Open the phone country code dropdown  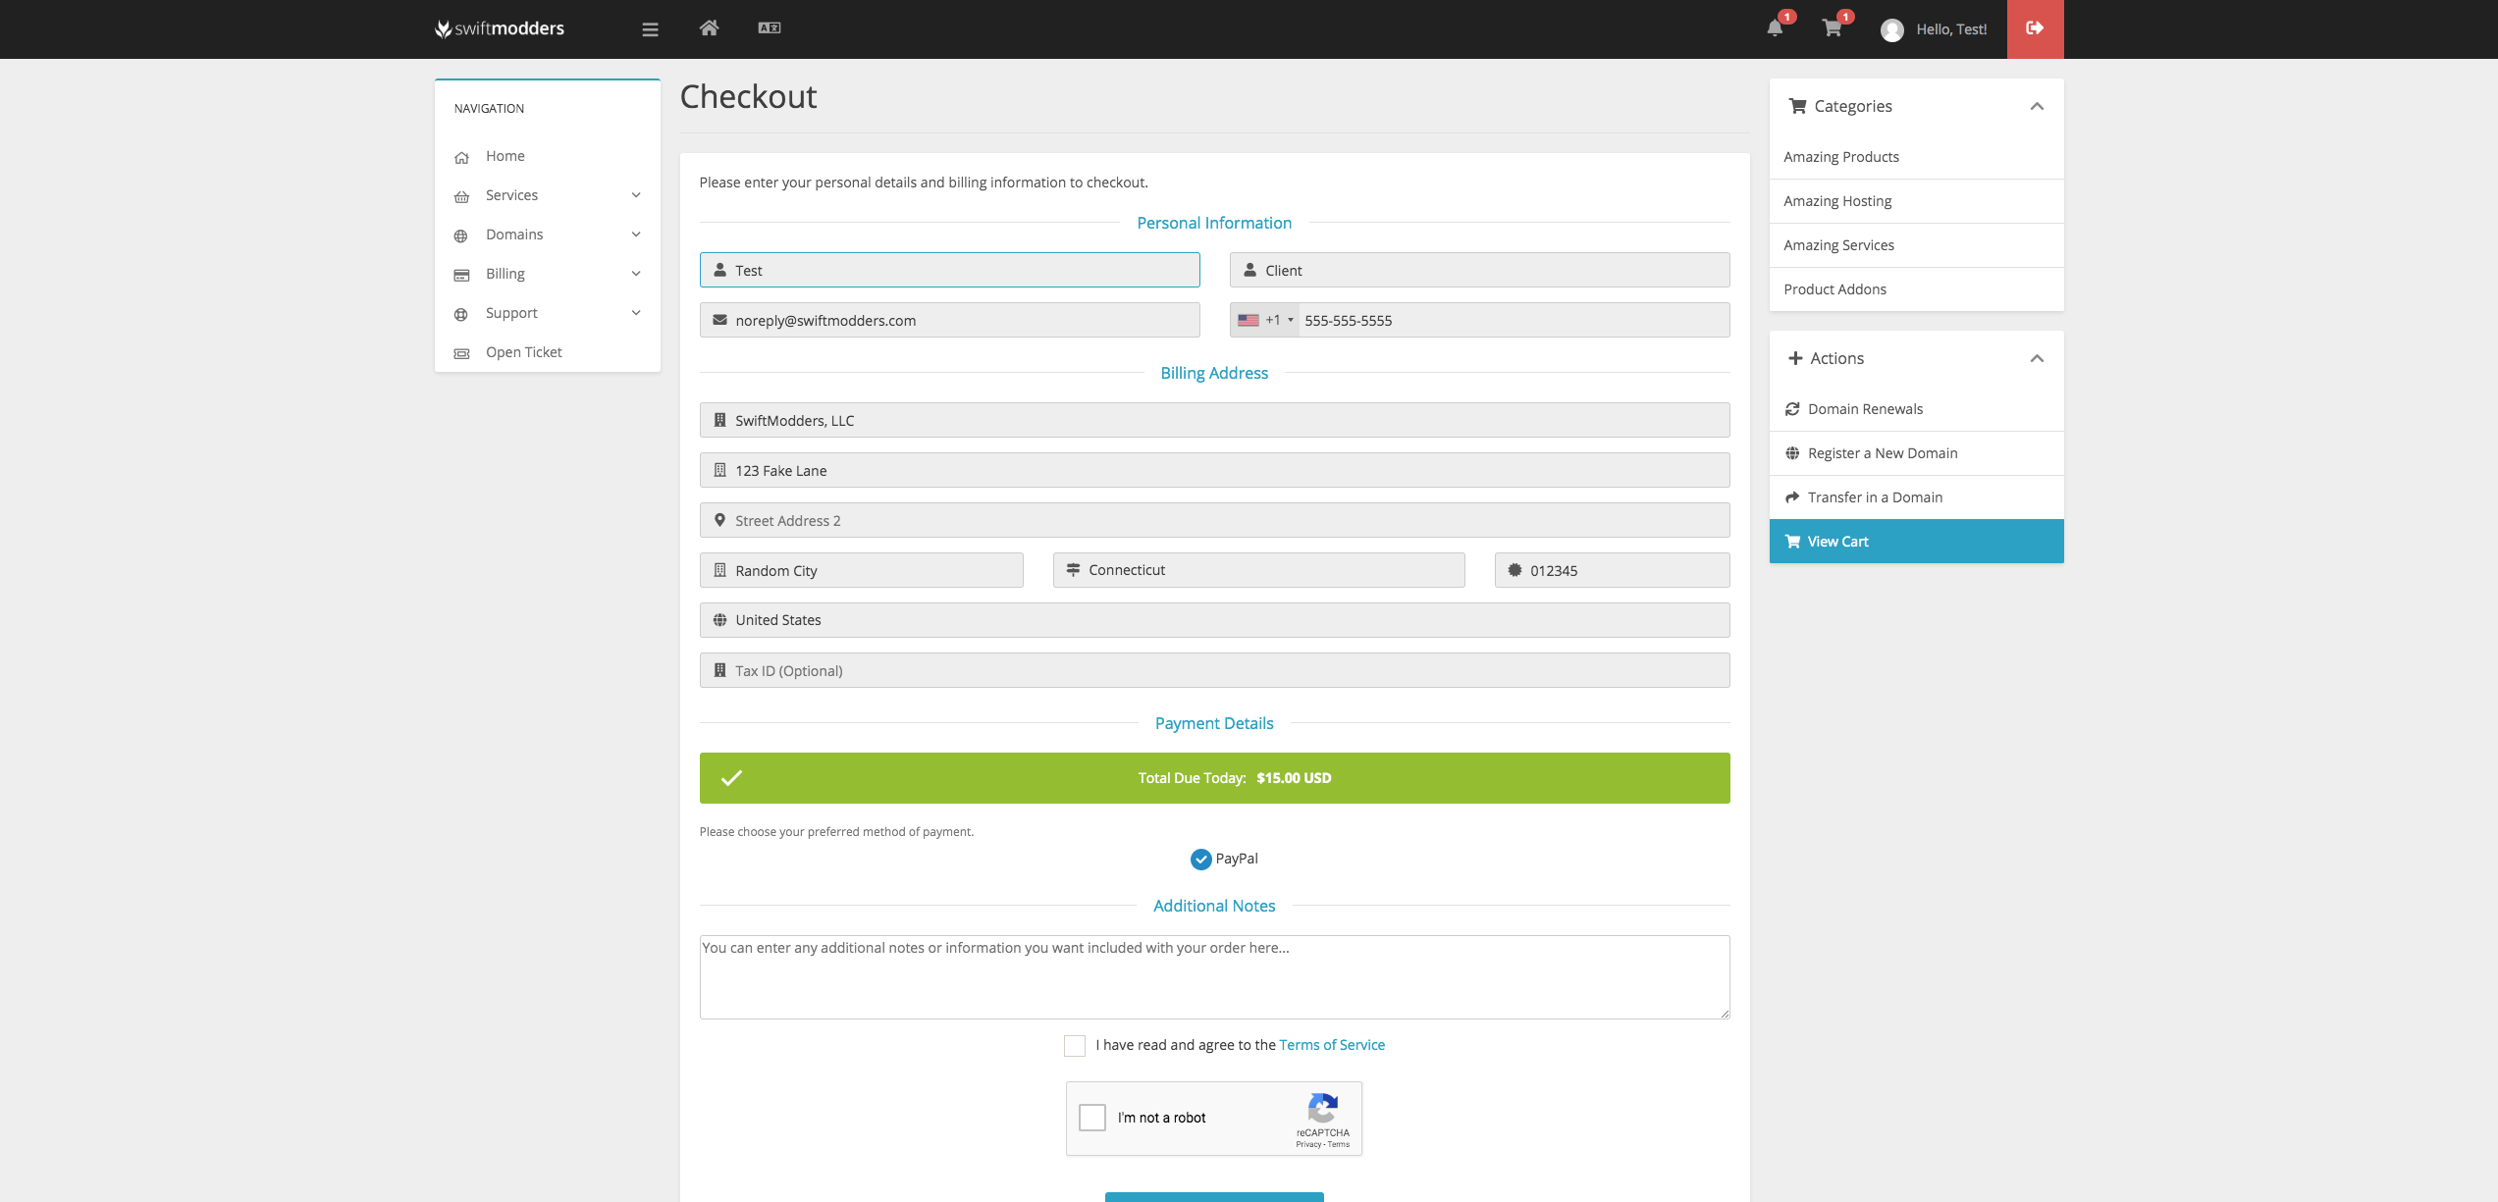click(1266, 321)
